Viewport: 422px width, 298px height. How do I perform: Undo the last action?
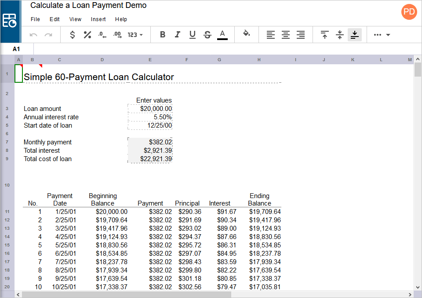point(33,35)
